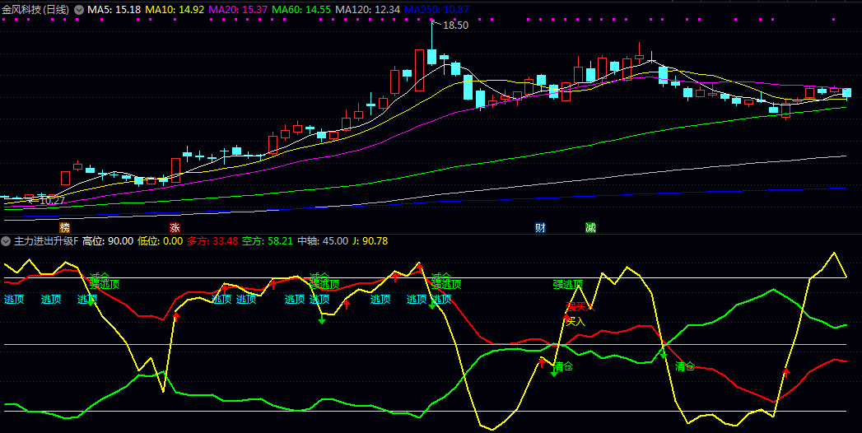This screenshot has height=433, width=862.
Task: Click the yellow 买入 signal label
Action: point(575,321)
